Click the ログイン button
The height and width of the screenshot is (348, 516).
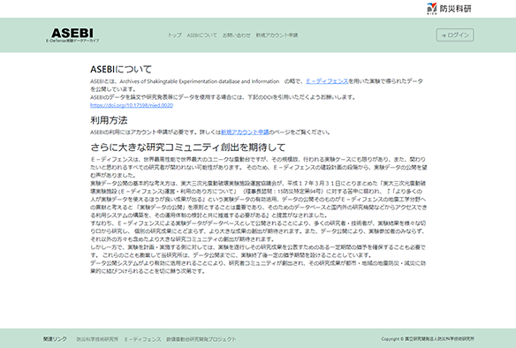455,34
